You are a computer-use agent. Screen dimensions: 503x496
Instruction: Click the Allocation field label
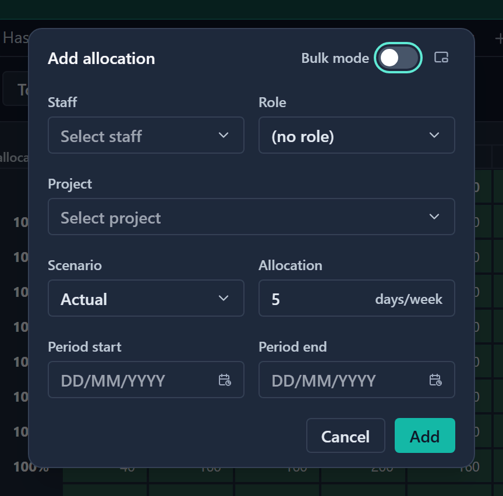coord(291,265)
